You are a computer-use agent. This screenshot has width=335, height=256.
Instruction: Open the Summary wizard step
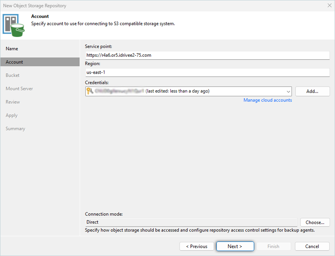click(15, 128)
